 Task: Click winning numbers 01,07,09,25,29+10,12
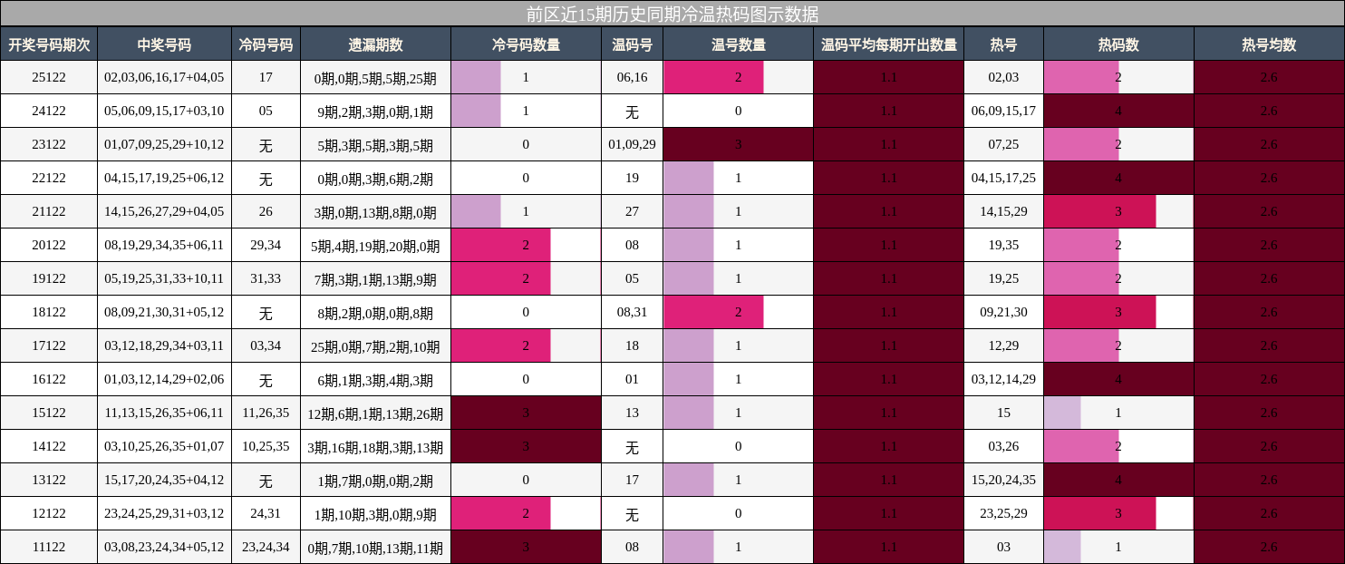164,145
